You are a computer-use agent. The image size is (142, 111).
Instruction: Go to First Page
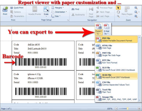click(x=91, y=12)
